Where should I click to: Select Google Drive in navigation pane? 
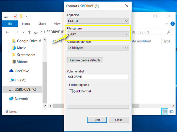27,41
